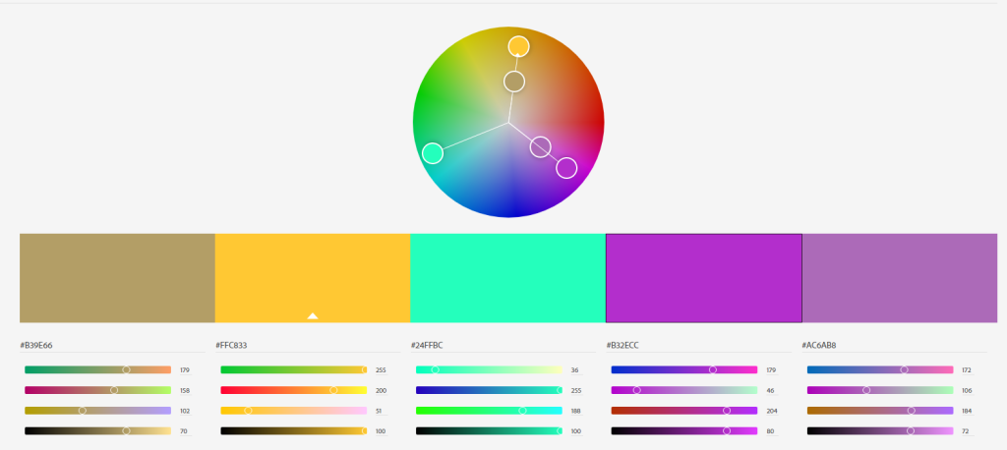Focus the #24FFBC hex input
This screenshot has width=1007, height=450.
click(429, 346)
